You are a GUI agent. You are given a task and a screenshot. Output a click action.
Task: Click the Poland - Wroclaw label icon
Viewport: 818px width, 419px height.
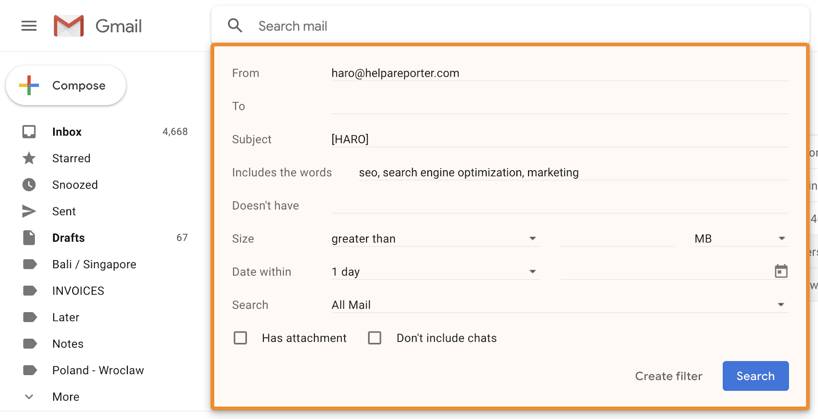click(30, 370)
